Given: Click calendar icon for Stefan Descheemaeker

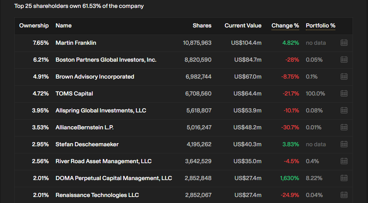Looking at the screenshot, I should click(x=344, y=144).
